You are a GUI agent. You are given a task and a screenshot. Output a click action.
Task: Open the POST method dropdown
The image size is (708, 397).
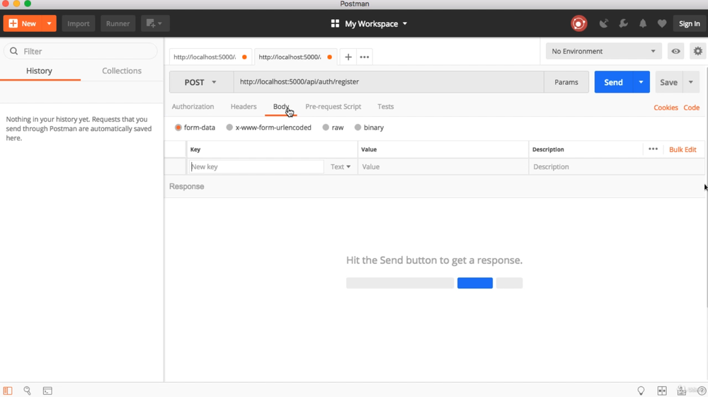pos(200,82)
